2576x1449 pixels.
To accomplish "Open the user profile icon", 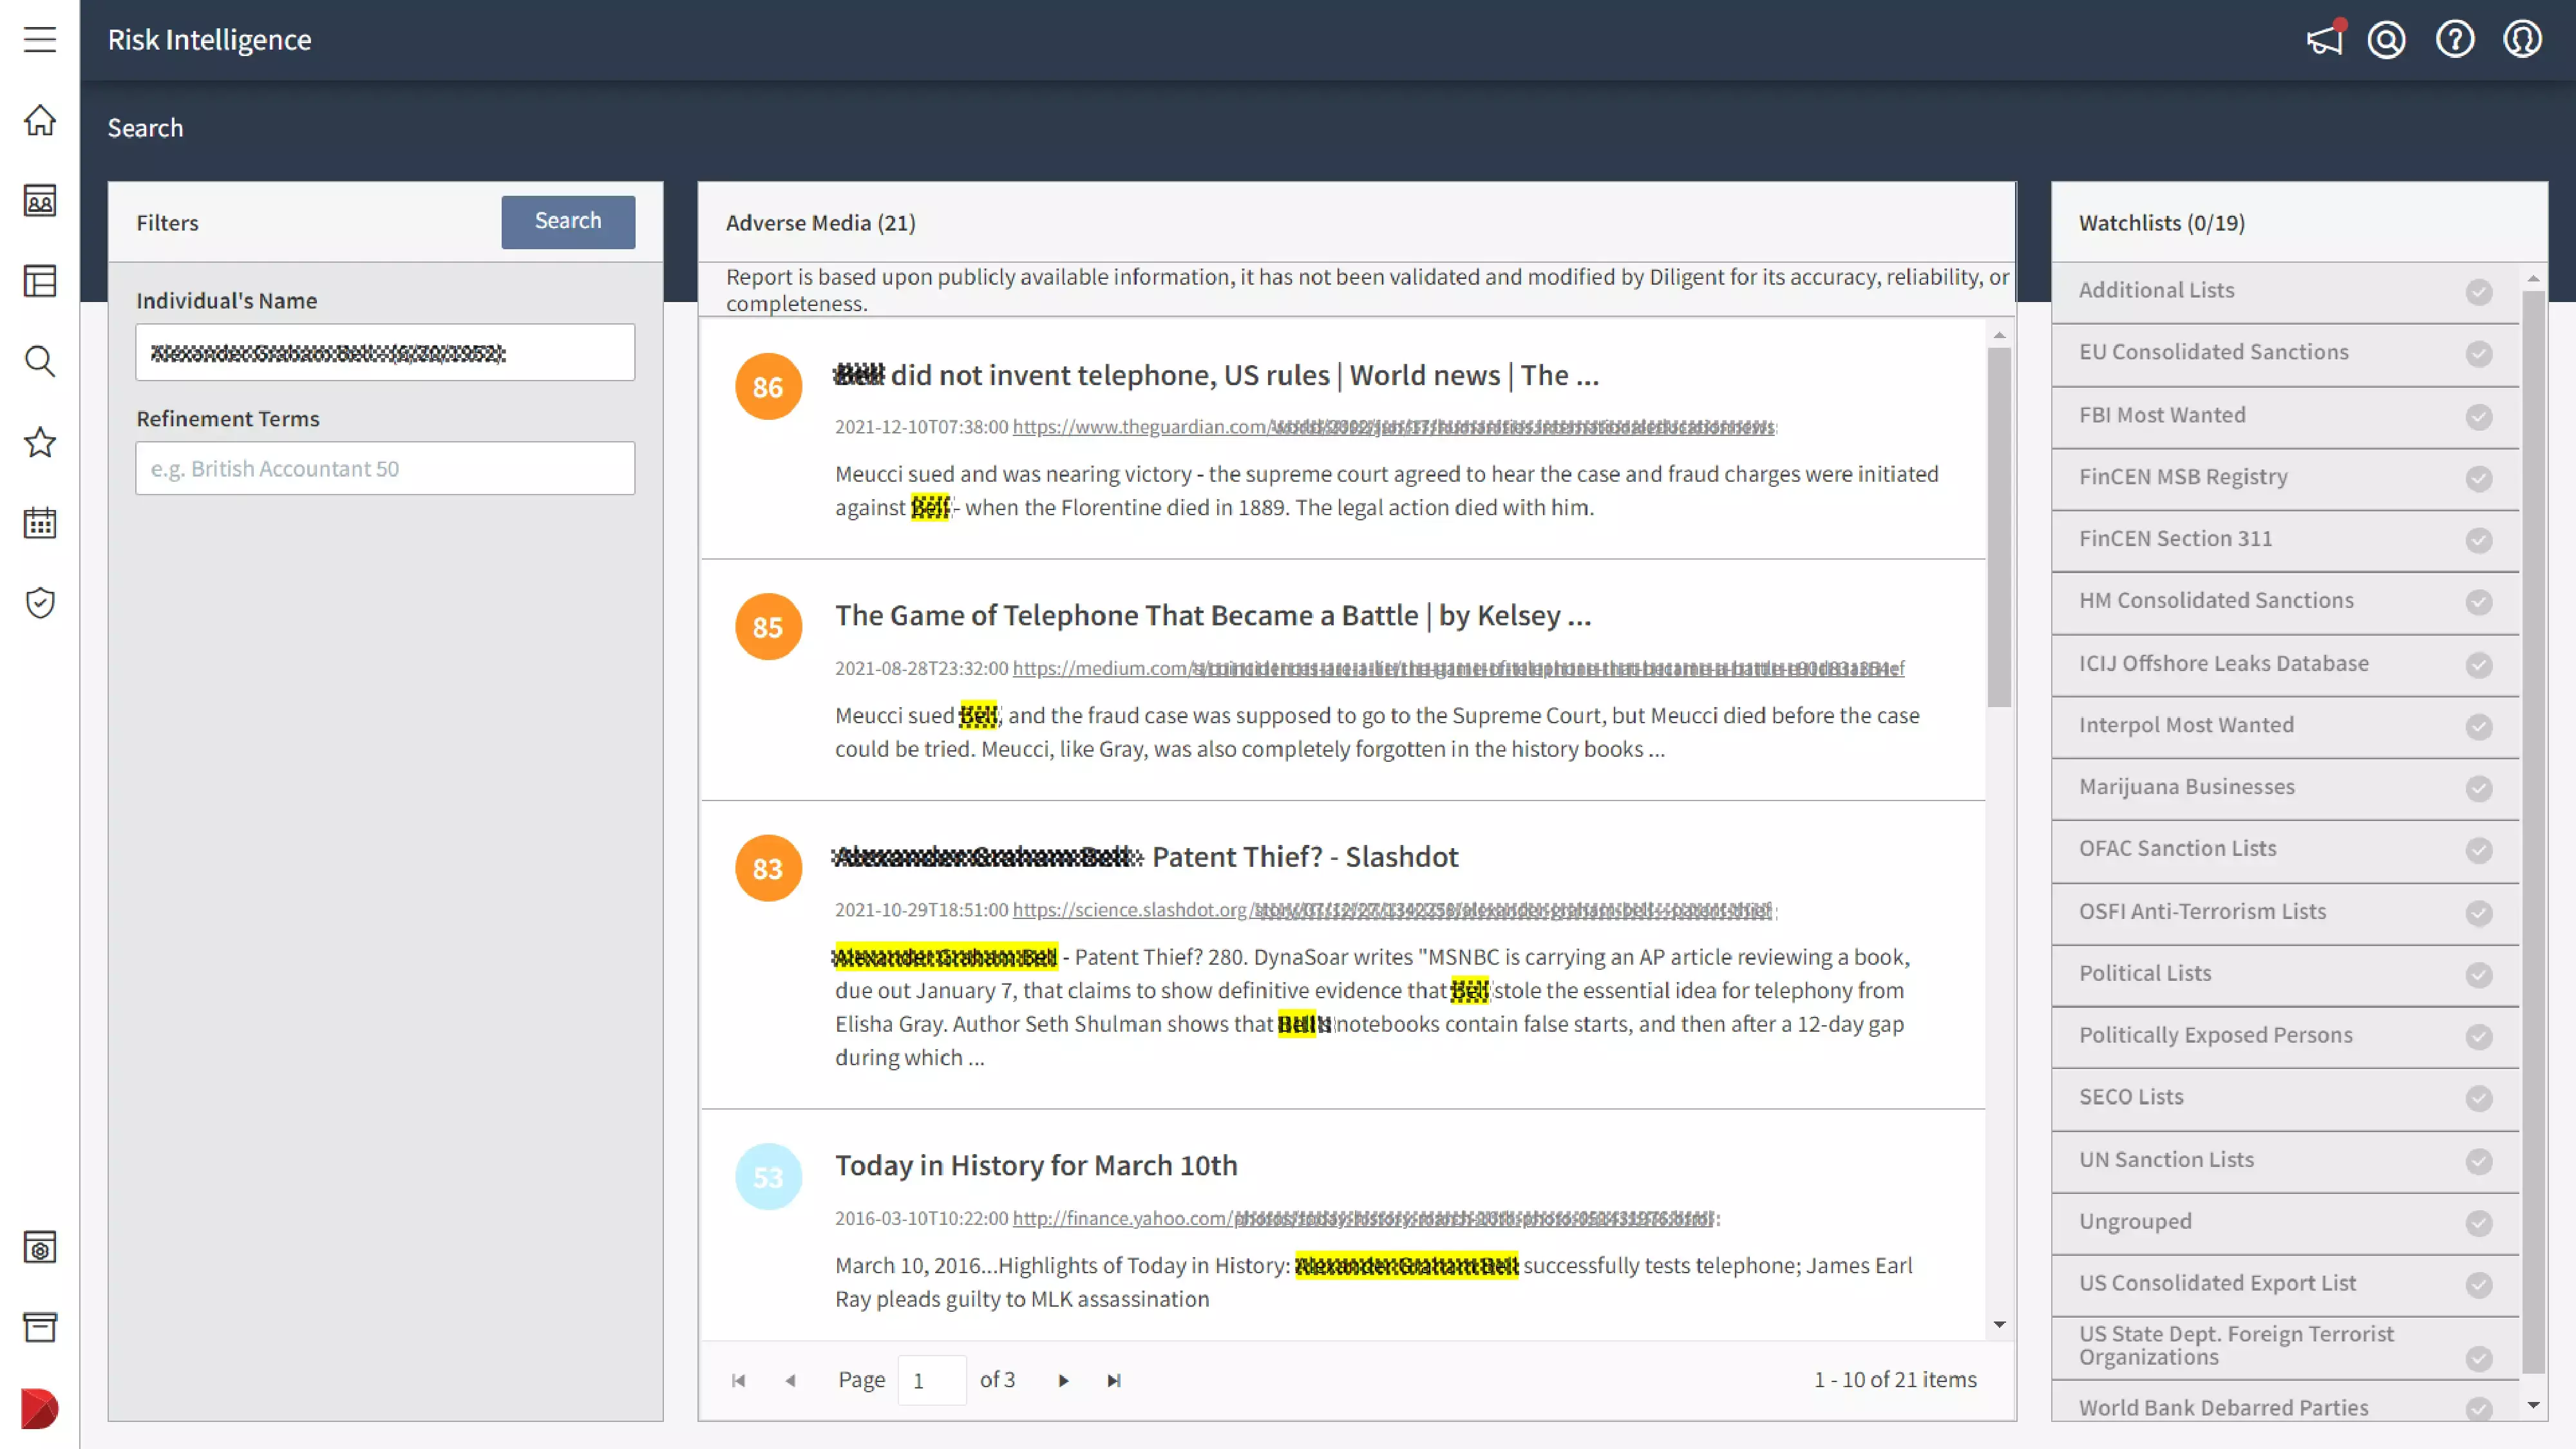I will tap(2523, 39).
